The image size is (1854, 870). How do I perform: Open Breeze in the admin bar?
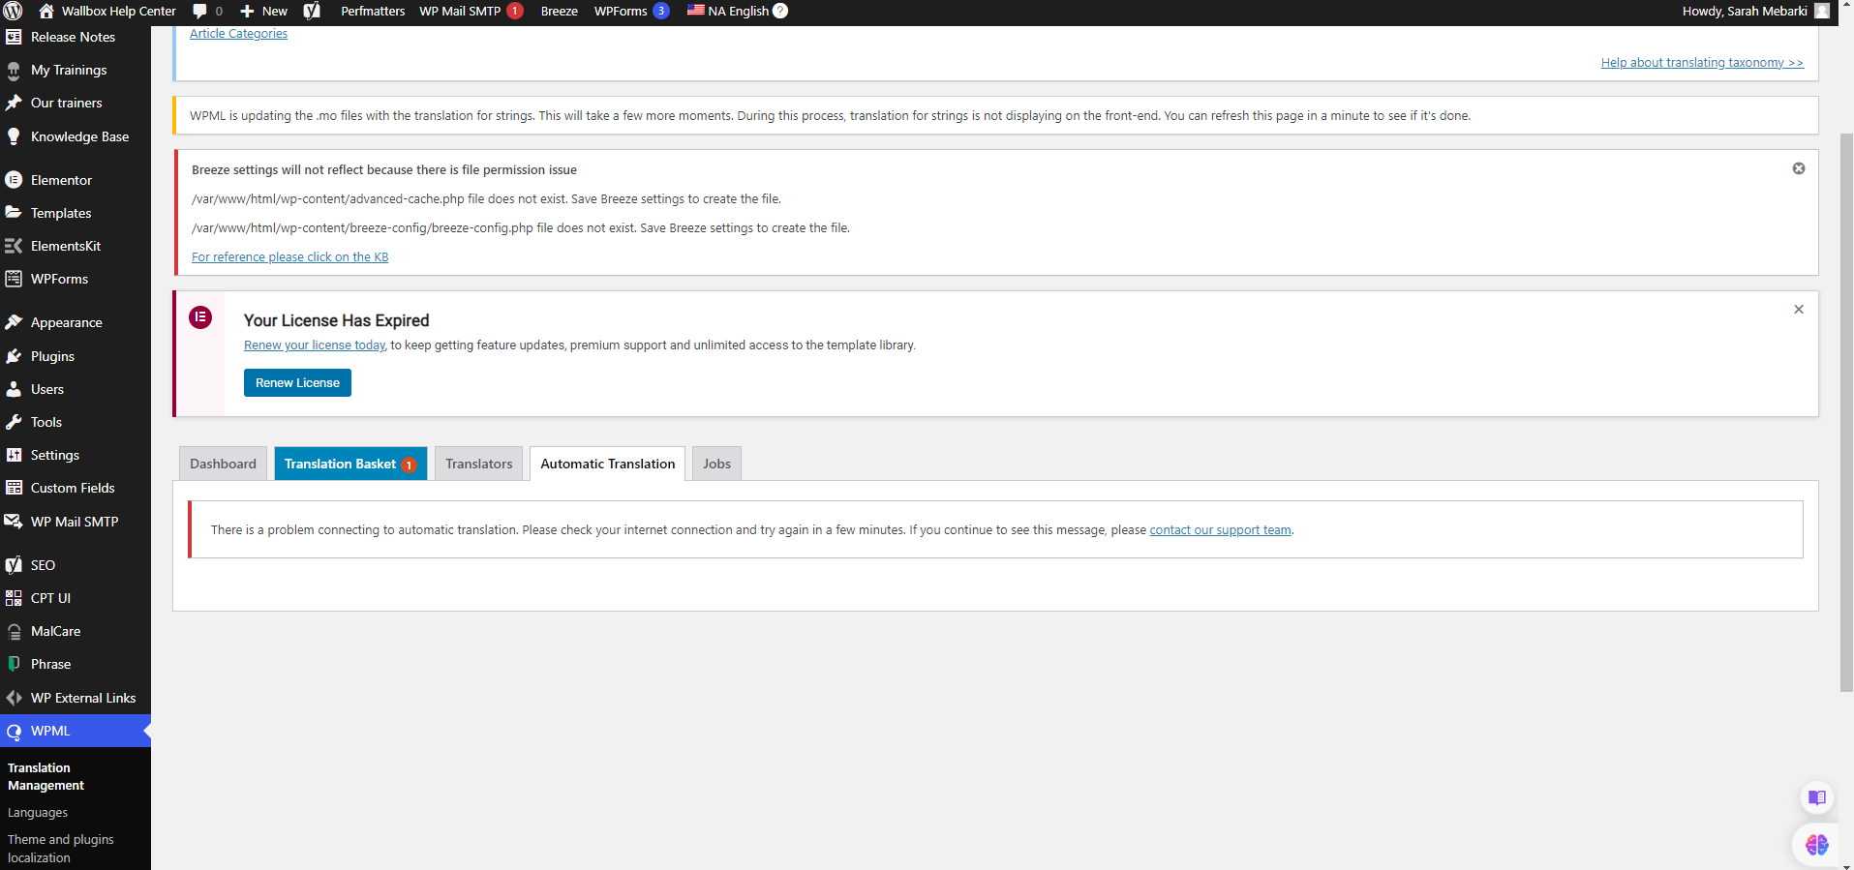[x=560, y=12]
